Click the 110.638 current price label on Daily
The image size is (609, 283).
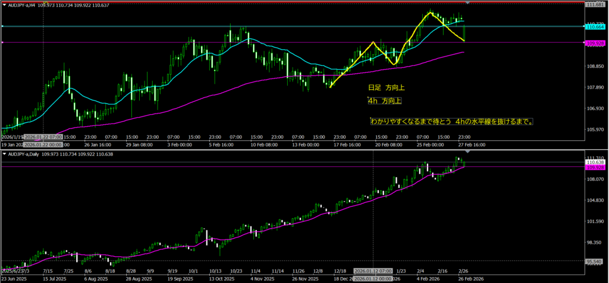click(x=596, y=162)
